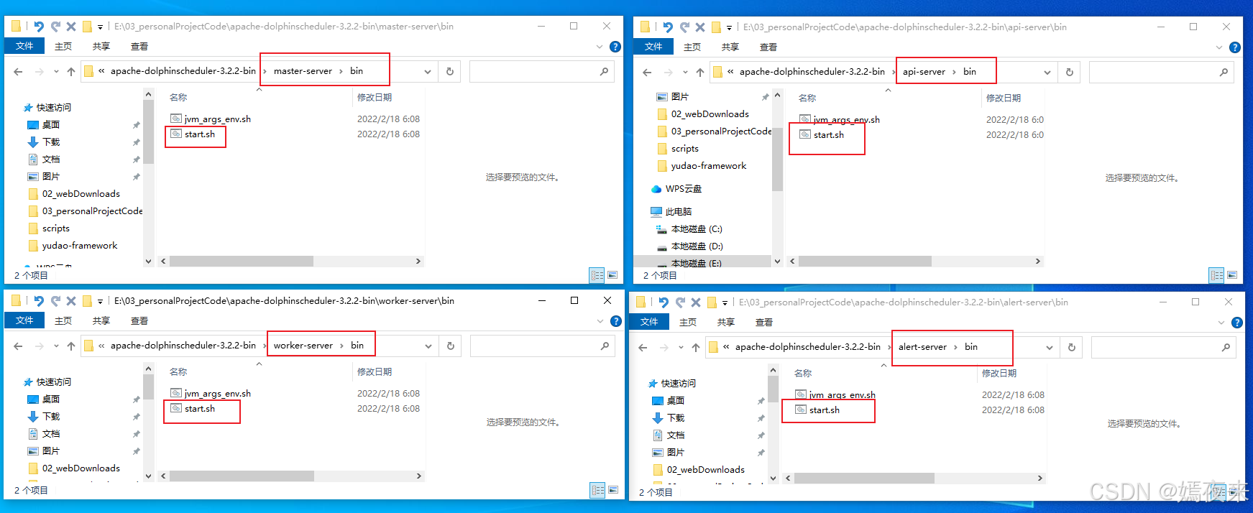Click search magnifier in alert-server window
This screenshot has width=1253, height=513.
pyautogui.click(x=1226, y=347)
